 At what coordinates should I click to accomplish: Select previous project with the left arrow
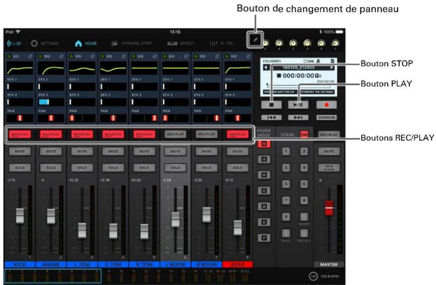tap(266, 67)
